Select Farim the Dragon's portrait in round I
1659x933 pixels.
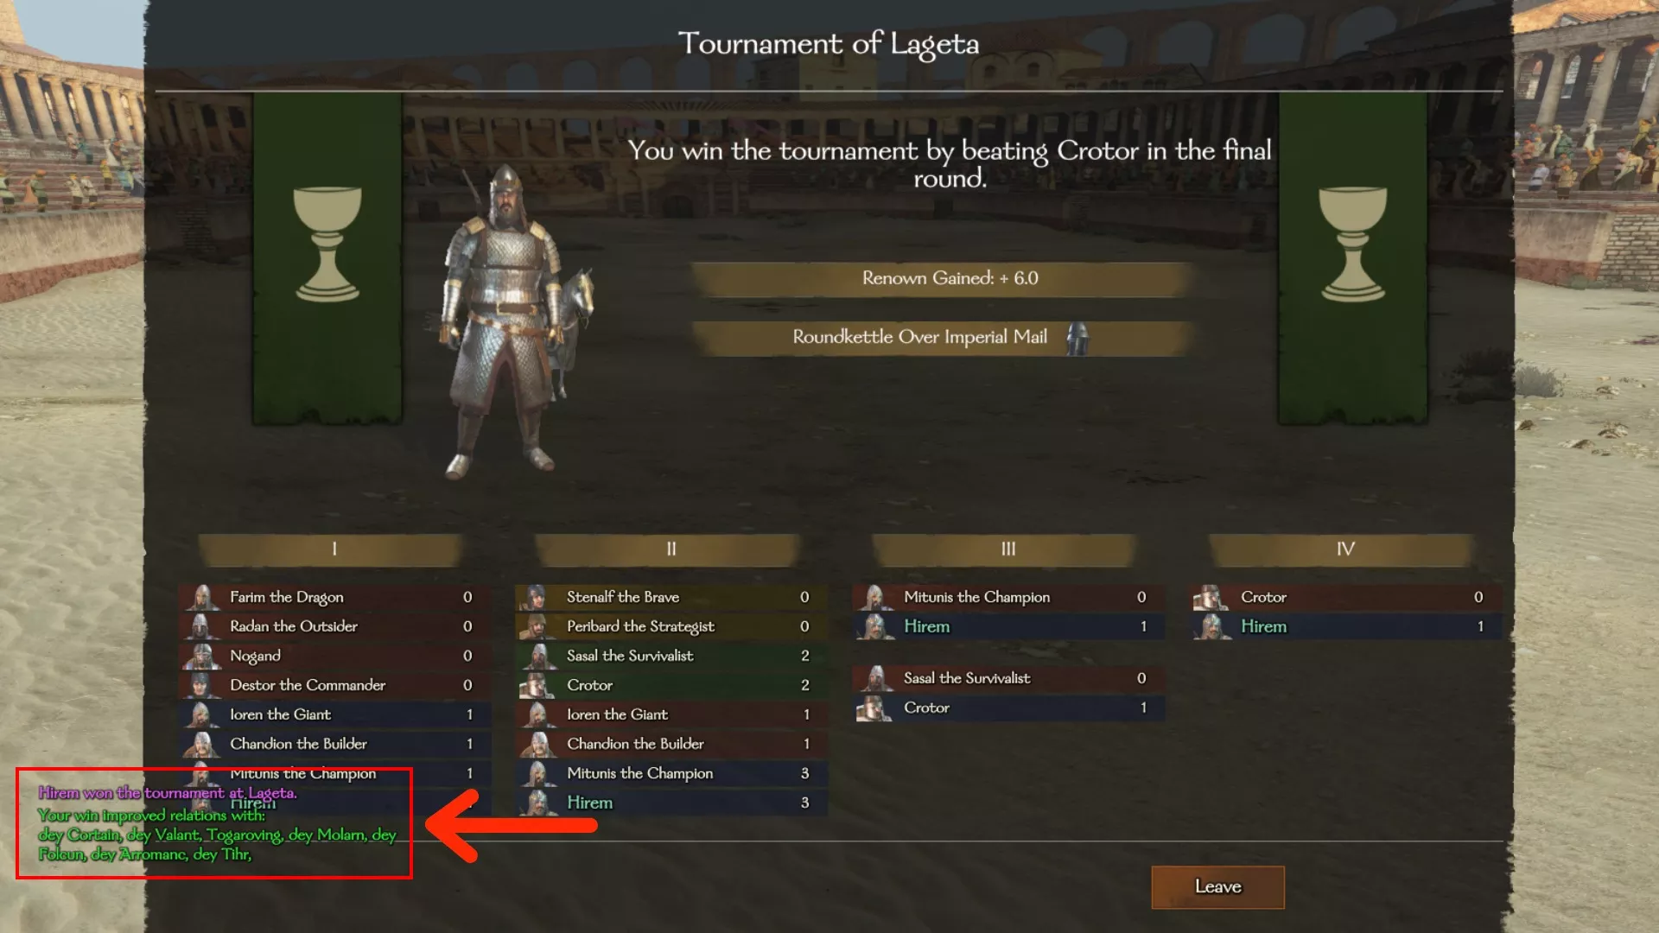click(x=201, y=597)
